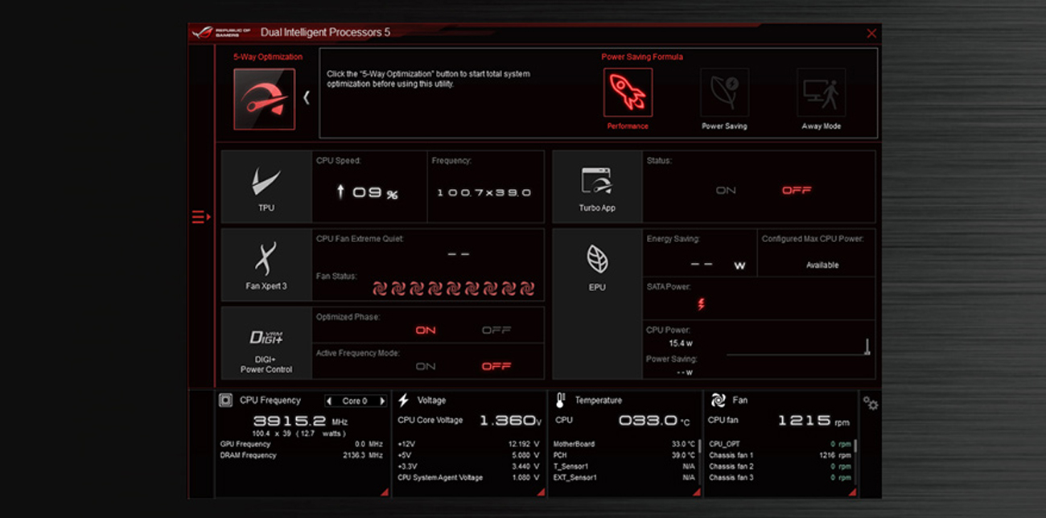Screen dimensions: 1046x518
Task: Click the CPU Power 15.4 w value
Action: (x=681, y=343)
